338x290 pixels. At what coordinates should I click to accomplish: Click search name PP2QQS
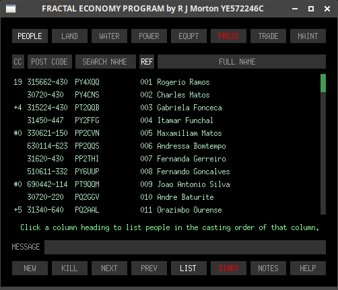87,146
